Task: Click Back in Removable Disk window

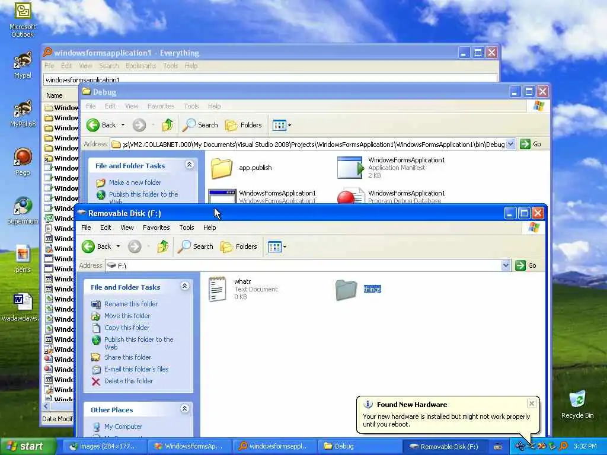Action: point(97,246)
